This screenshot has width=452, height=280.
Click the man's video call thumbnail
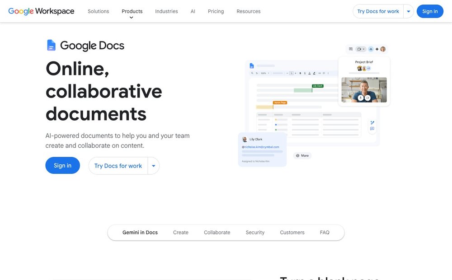pos(364,89)
